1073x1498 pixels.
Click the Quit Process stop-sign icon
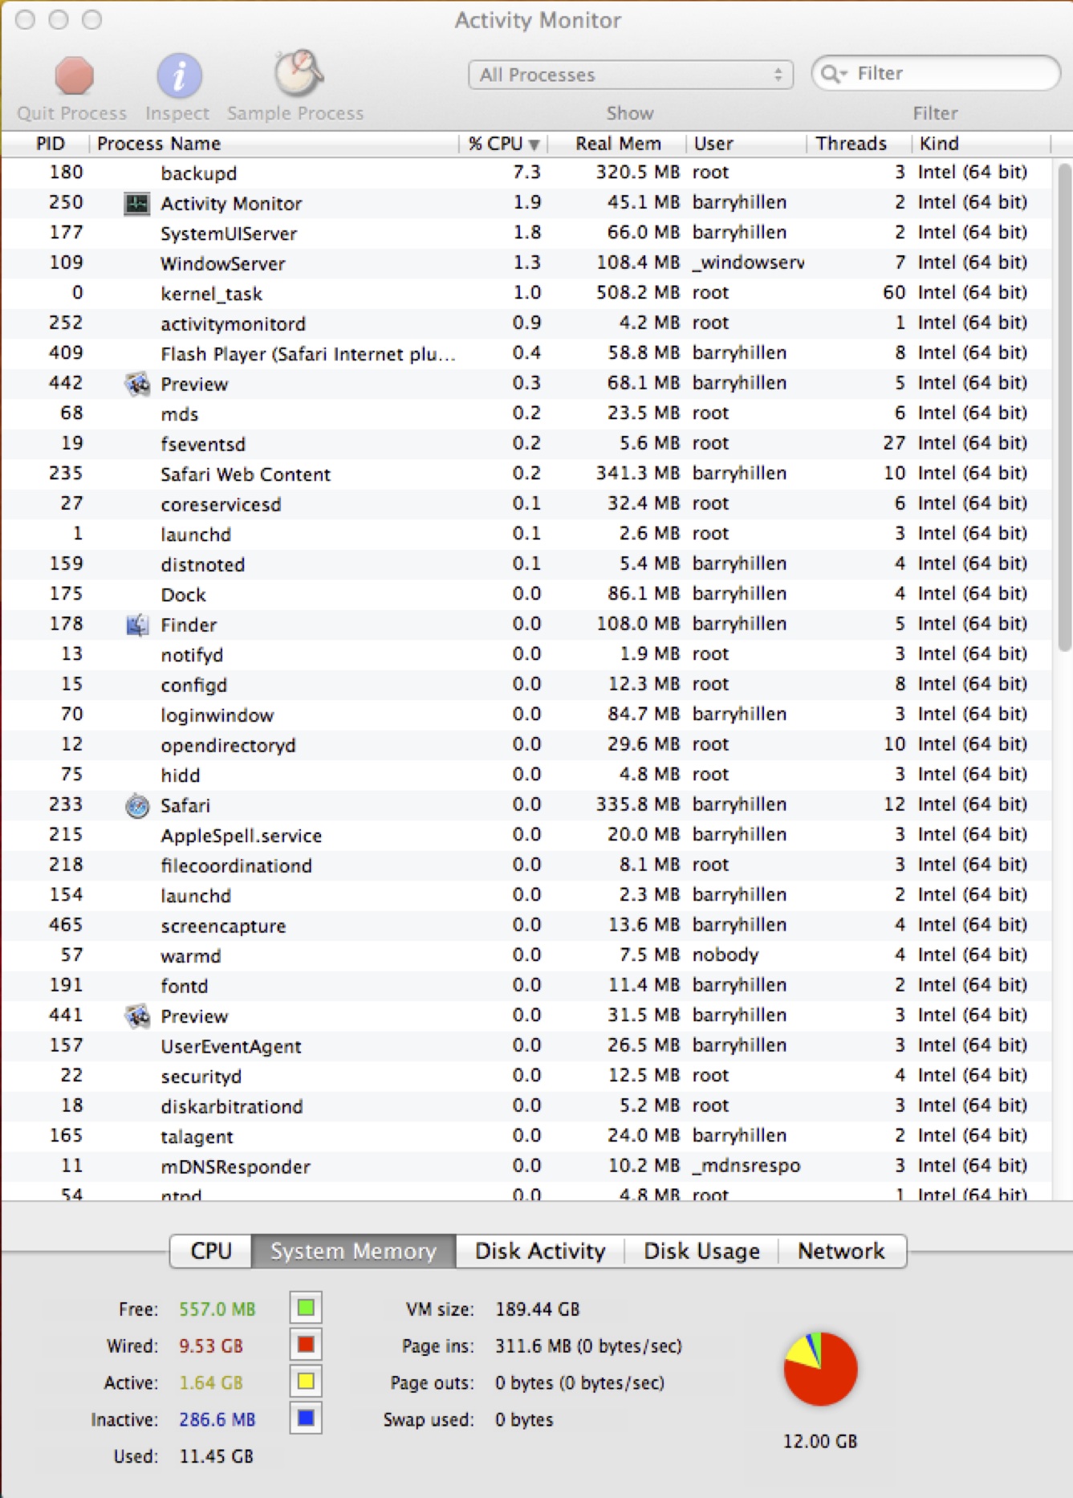coord(74,75)
